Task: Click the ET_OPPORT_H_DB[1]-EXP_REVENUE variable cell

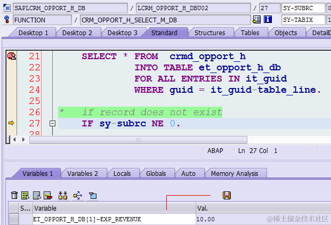Action: [114, 219]
